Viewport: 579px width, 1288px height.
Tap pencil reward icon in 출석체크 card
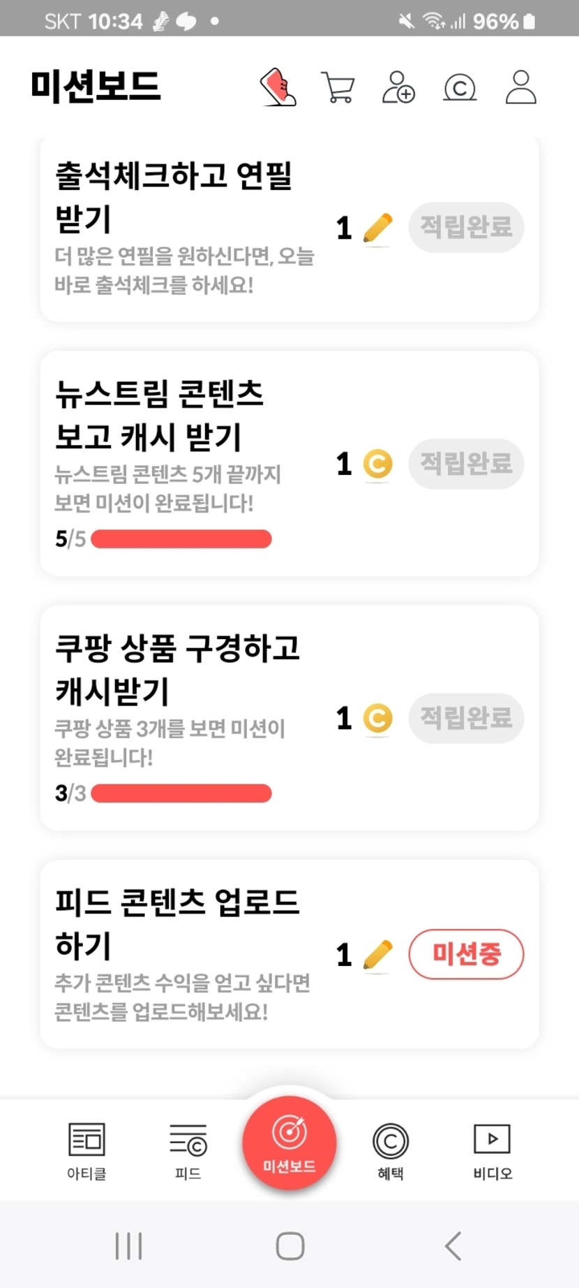pos(377,228)
